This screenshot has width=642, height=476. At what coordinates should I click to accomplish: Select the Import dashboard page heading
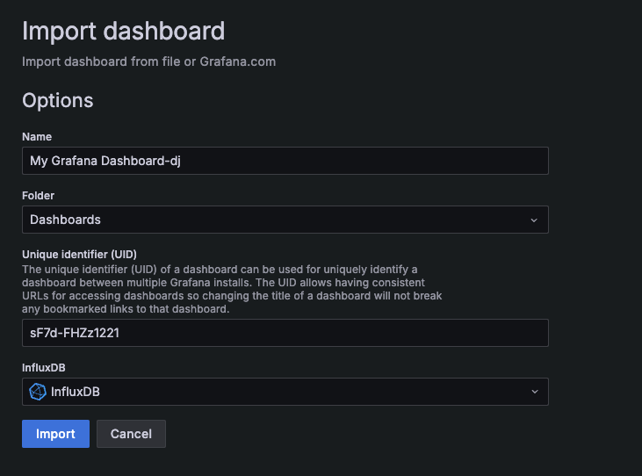(x=123, y=31)
